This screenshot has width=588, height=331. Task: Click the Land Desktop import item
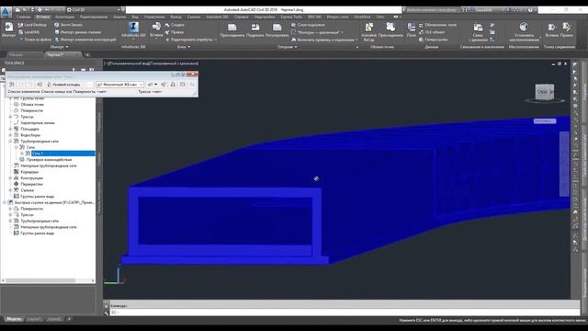(33, 25)
